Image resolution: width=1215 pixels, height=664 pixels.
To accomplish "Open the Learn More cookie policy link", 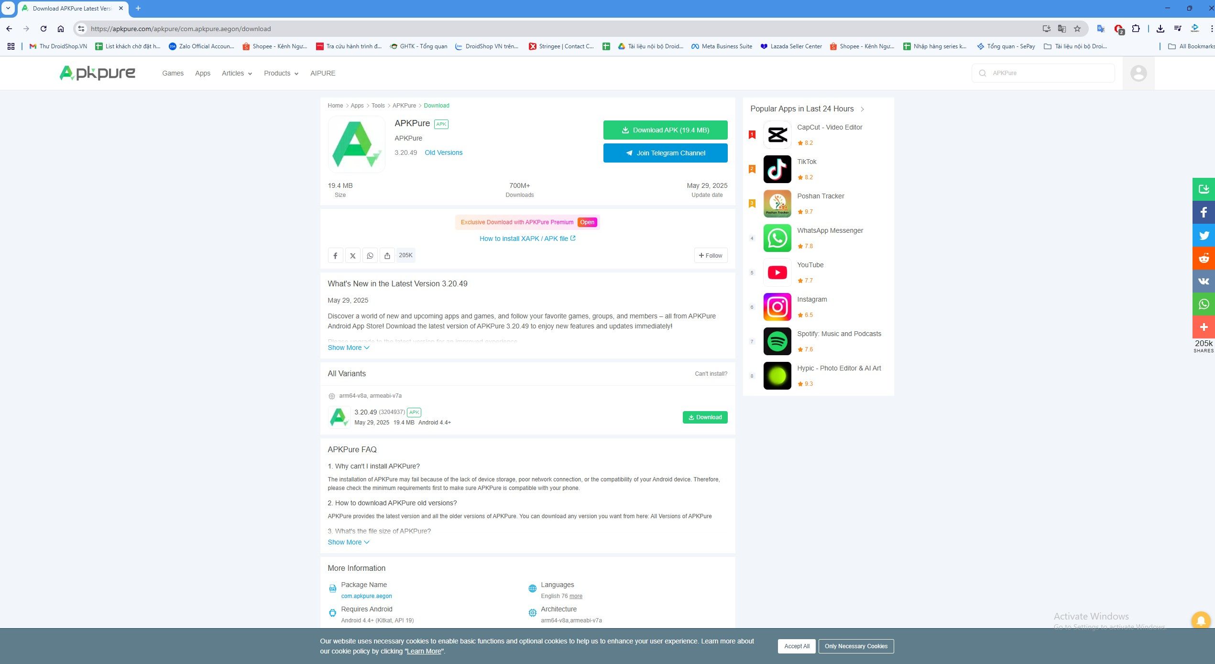I will 424,652.
